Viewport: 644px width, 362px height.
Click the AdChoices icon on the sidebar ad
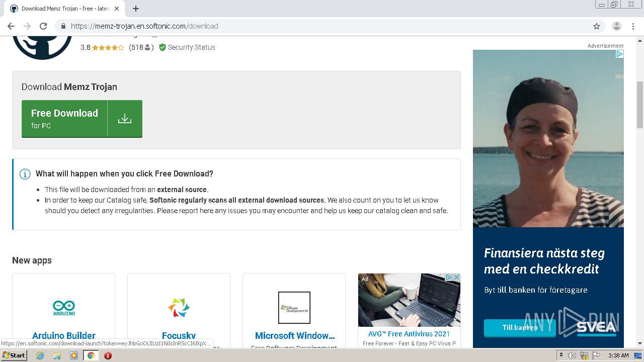point(620,54)
